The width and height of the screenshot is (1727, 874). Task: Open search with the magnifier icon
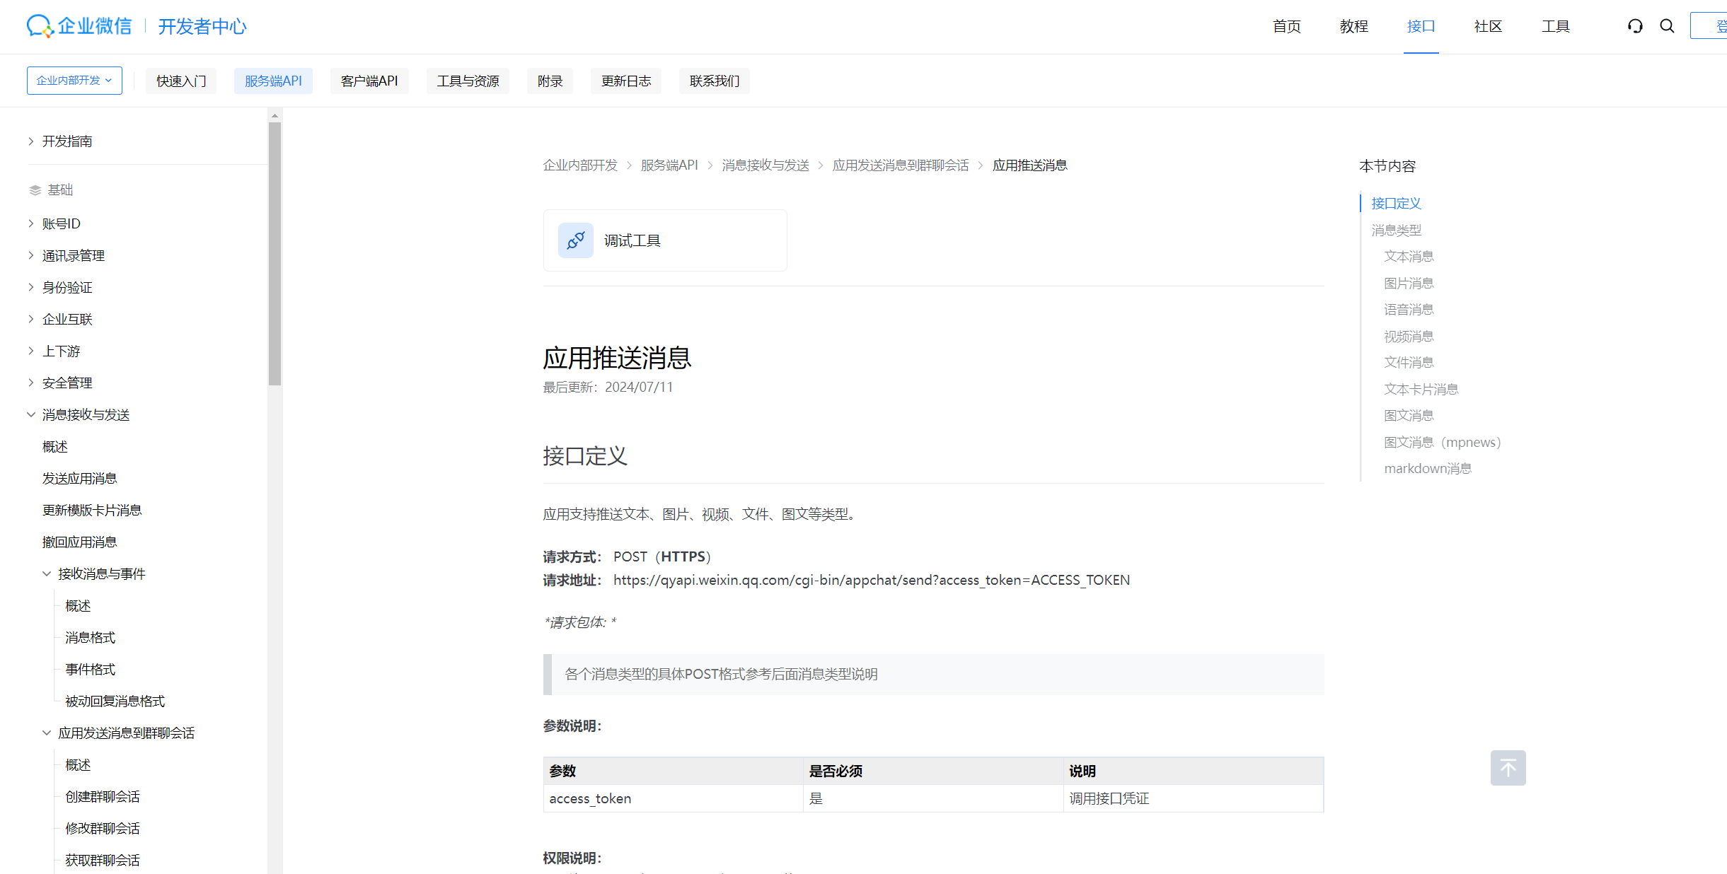tap(1667, 26)
